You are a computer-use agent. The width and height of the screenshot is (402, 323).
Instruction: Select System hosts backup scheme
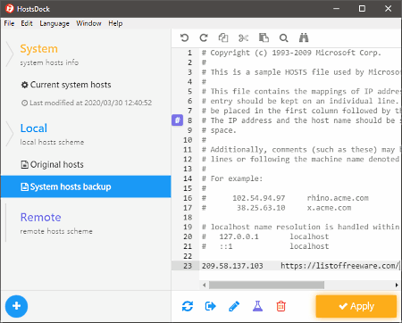tap(86, 186)
